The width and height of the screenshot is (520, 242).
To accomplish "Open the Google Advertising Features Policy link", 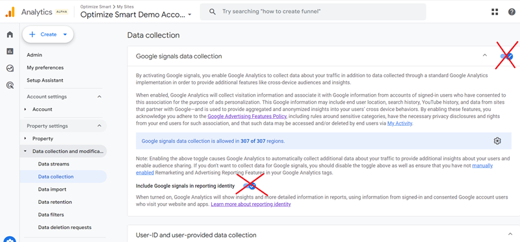I will tap(247, 116).
